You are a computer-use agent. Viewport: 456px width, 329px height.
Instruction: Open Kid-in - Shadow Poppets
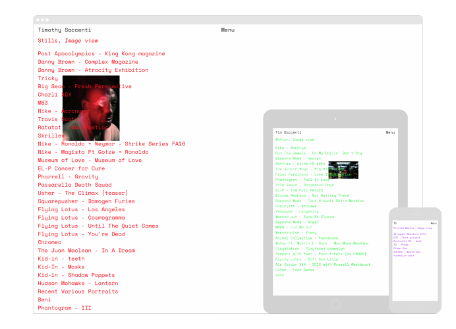click(76, 275)
